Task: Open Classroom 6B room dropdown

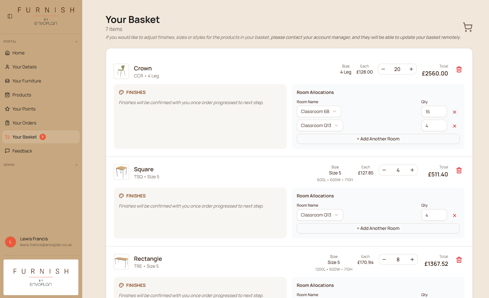Action: (319, 111)
